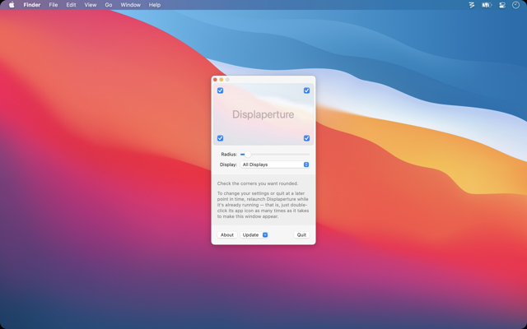Toggle the top-left corner checkbox
The image size is (527, 329).
[220, 90]
